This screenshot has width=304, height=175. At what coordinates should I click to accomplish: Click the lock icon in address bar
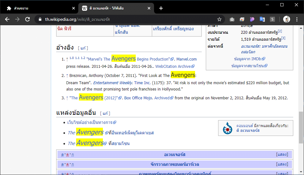[40, 19]
